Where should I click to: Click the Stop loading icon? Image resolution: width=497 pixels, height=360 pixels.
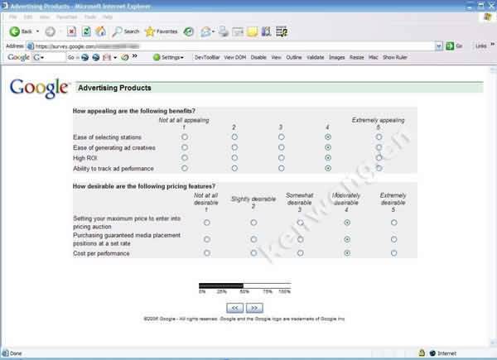71,31
